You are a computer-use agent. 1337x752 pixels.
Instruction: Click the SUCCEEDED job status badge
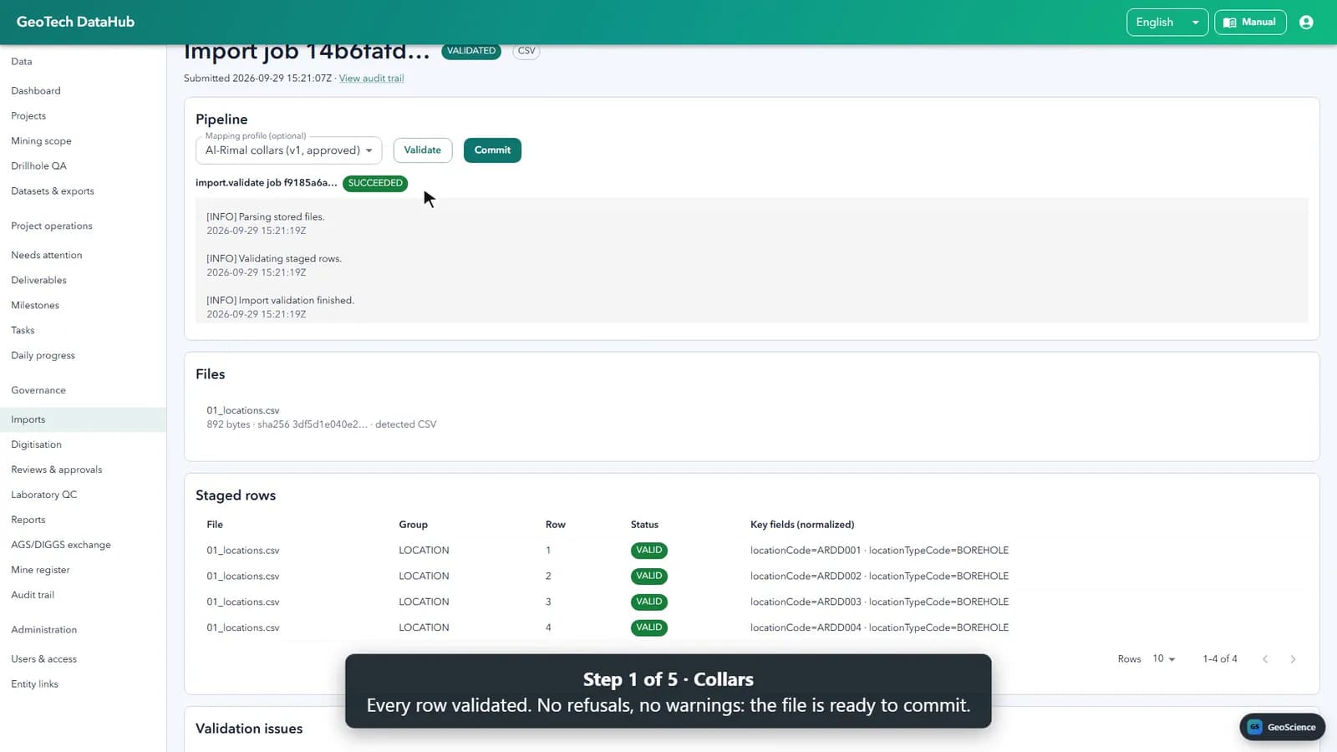point(375,183)
